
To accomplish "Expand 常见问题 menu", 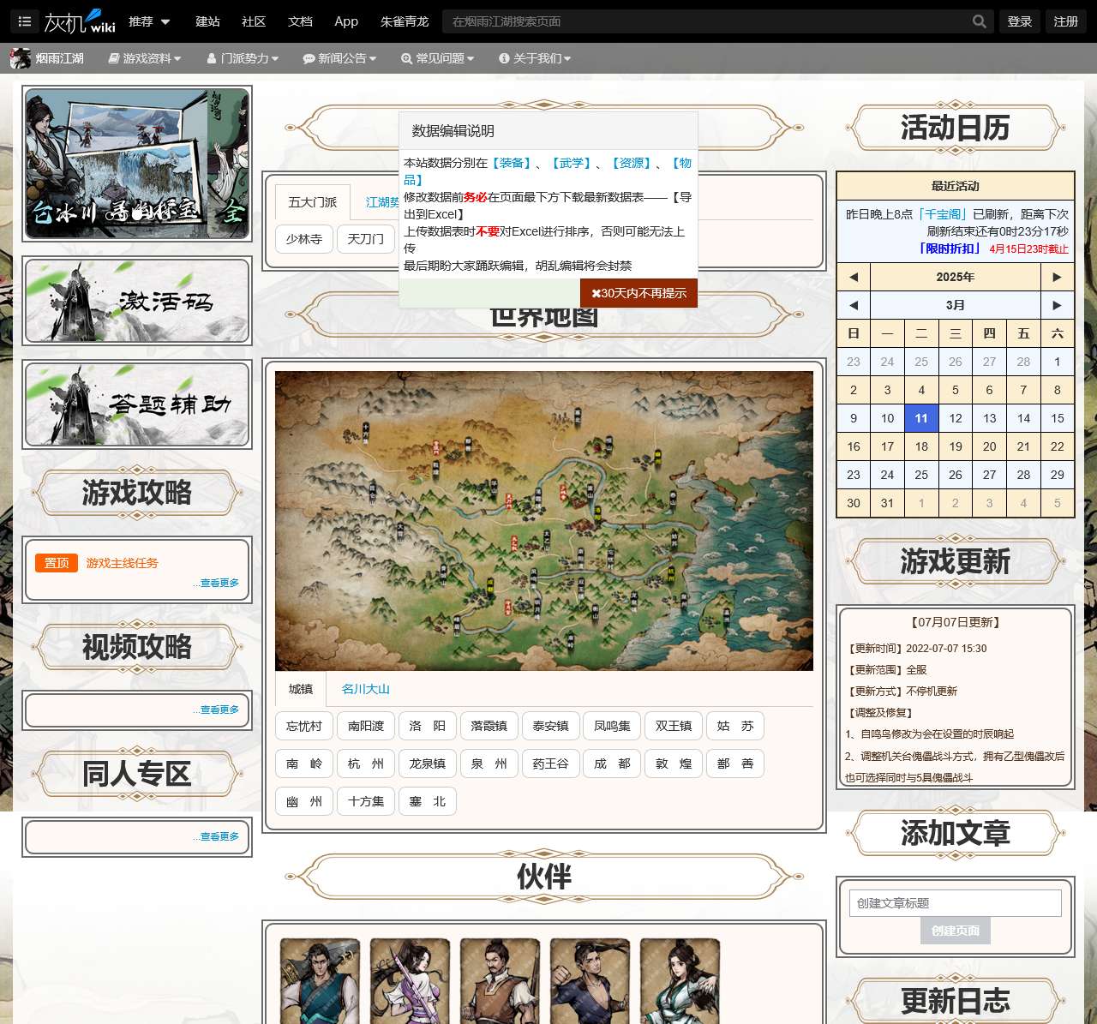I will (437, 58).
